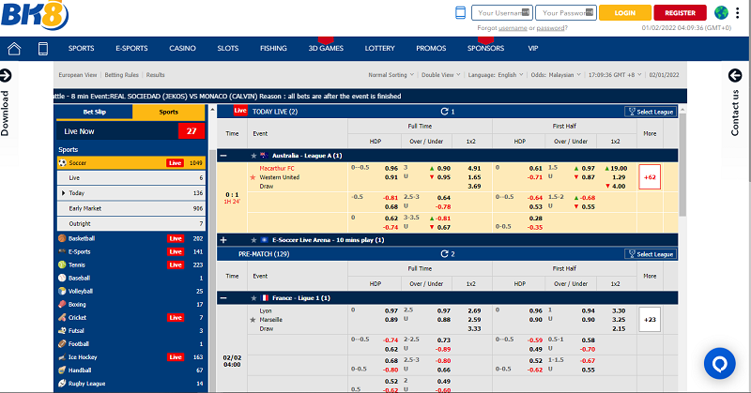Open the SLOTS menu

(x=227, y=49)
